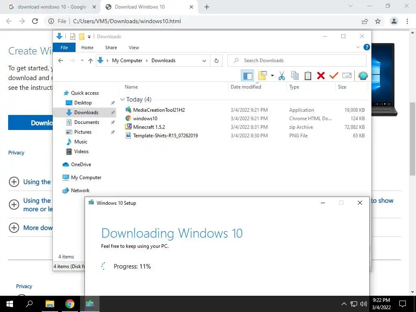Open Network in navigation pane
Screen dimensions: 416x312
pos(80,191)
